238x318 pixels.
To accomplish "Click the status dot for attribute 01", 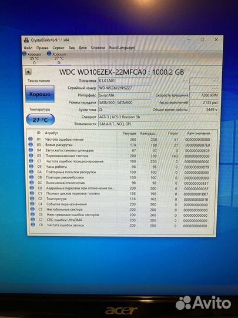I will point(31,139).
